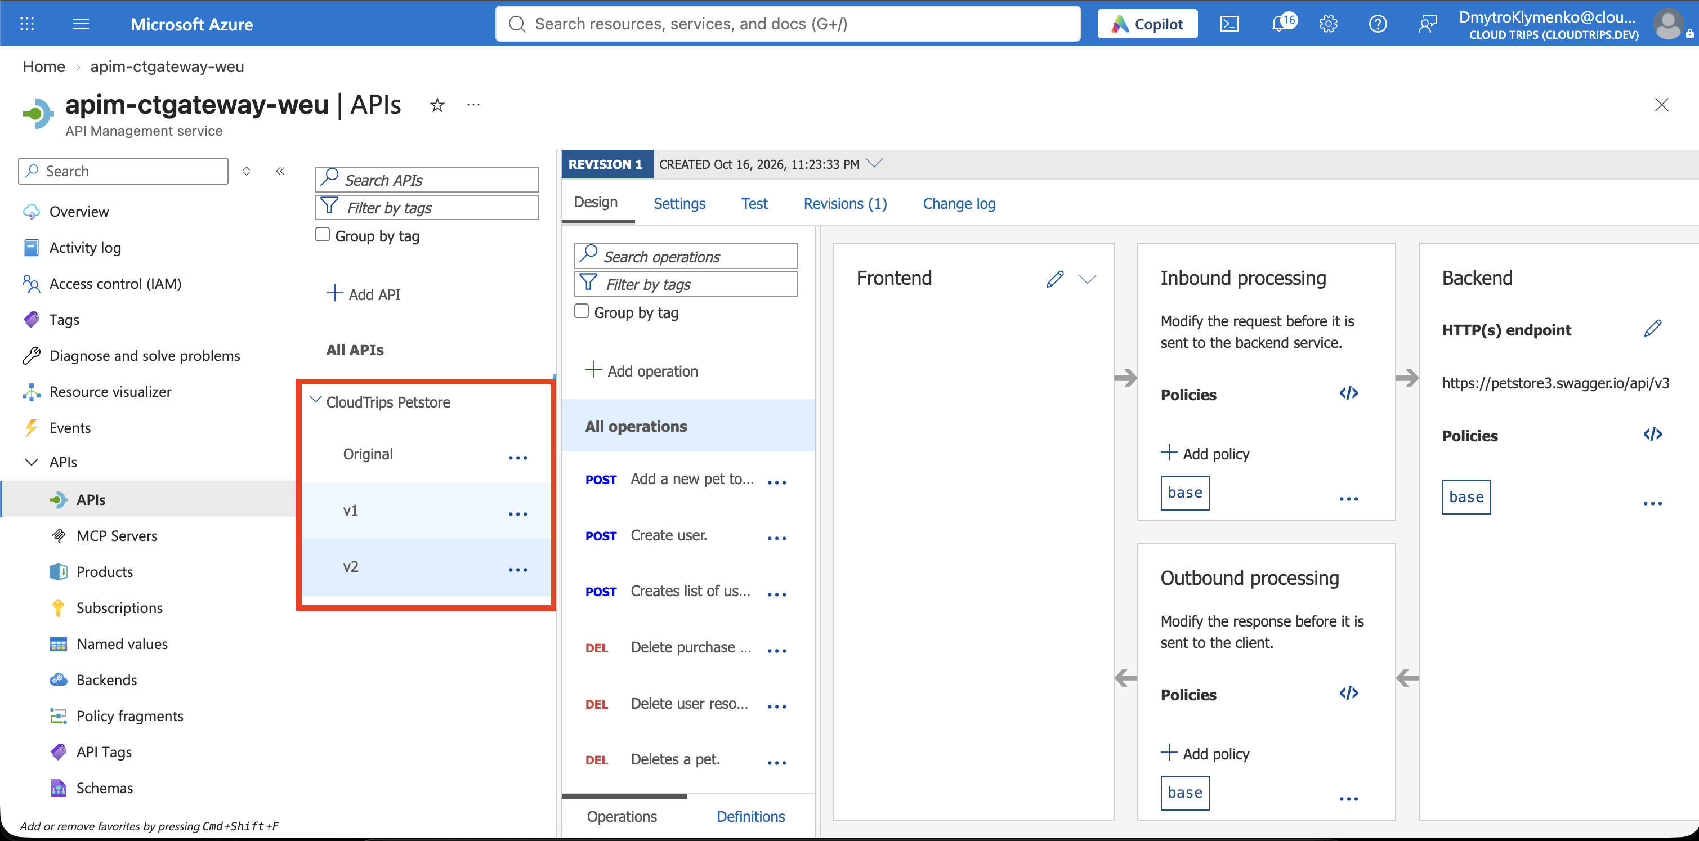Image resolution: width=1699 pixels, height=841 pixels.
Task: Click the base policy in Backend
Action: 1466,498
